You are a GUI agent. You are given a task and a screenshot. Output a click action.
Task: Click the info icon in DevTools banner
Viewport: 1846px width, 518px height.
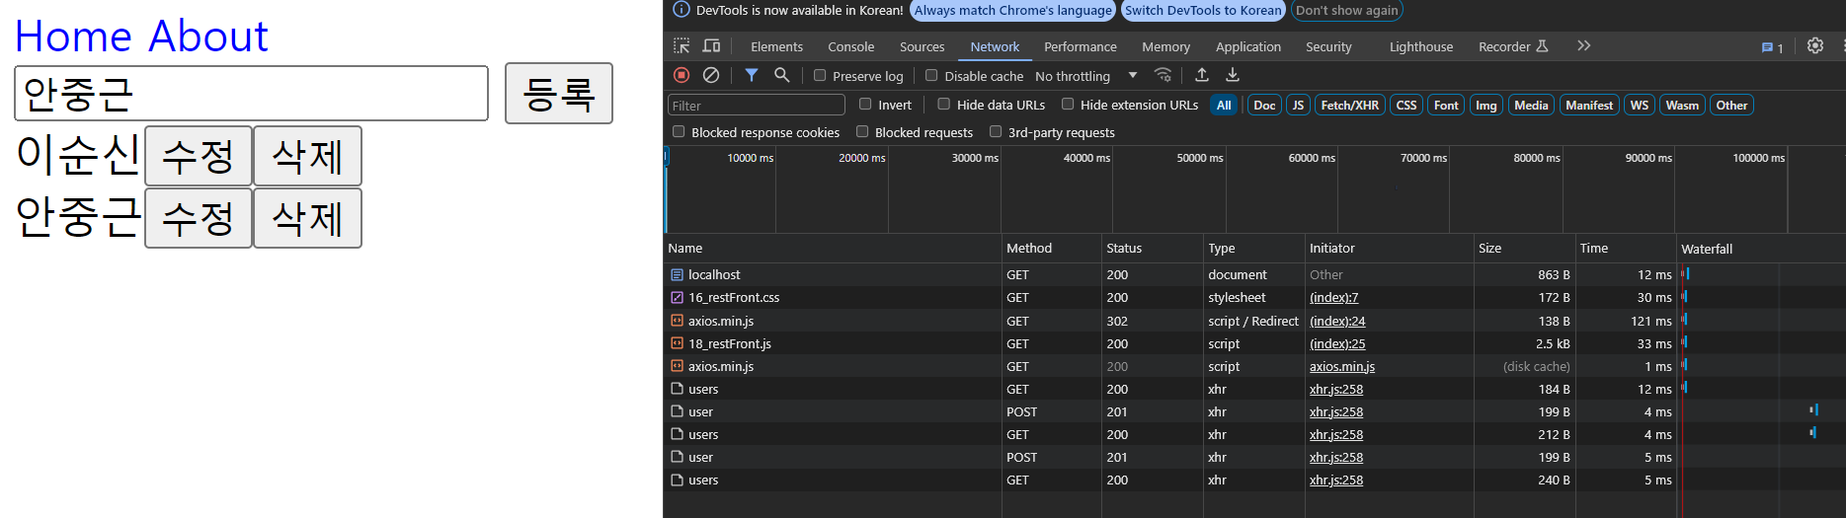(x=682, y=10)
